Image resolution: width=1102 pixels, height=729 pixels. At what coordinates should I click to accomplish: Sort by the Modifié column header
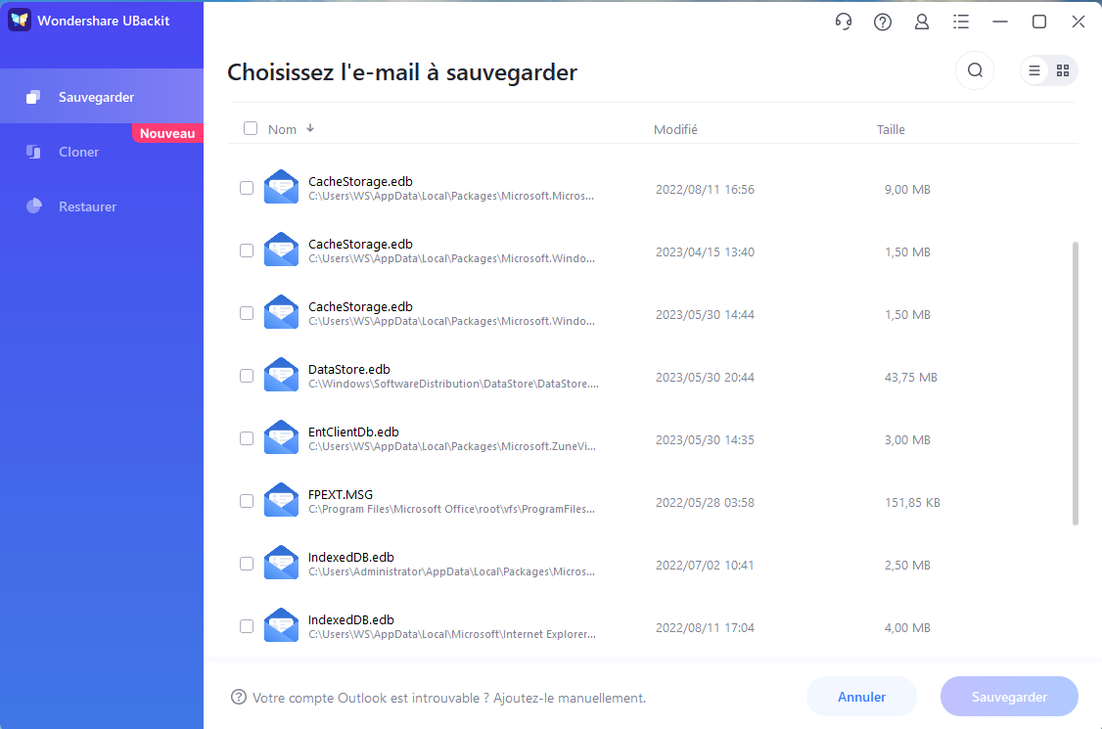[x=675, y=129]
